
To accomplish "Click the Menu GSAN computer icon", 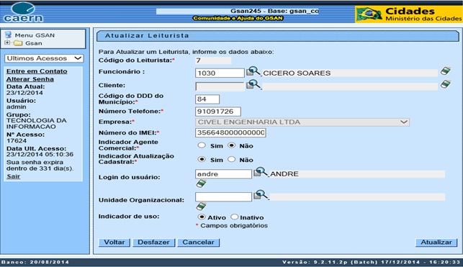I will pyautogui.click(x=8, y=35).
